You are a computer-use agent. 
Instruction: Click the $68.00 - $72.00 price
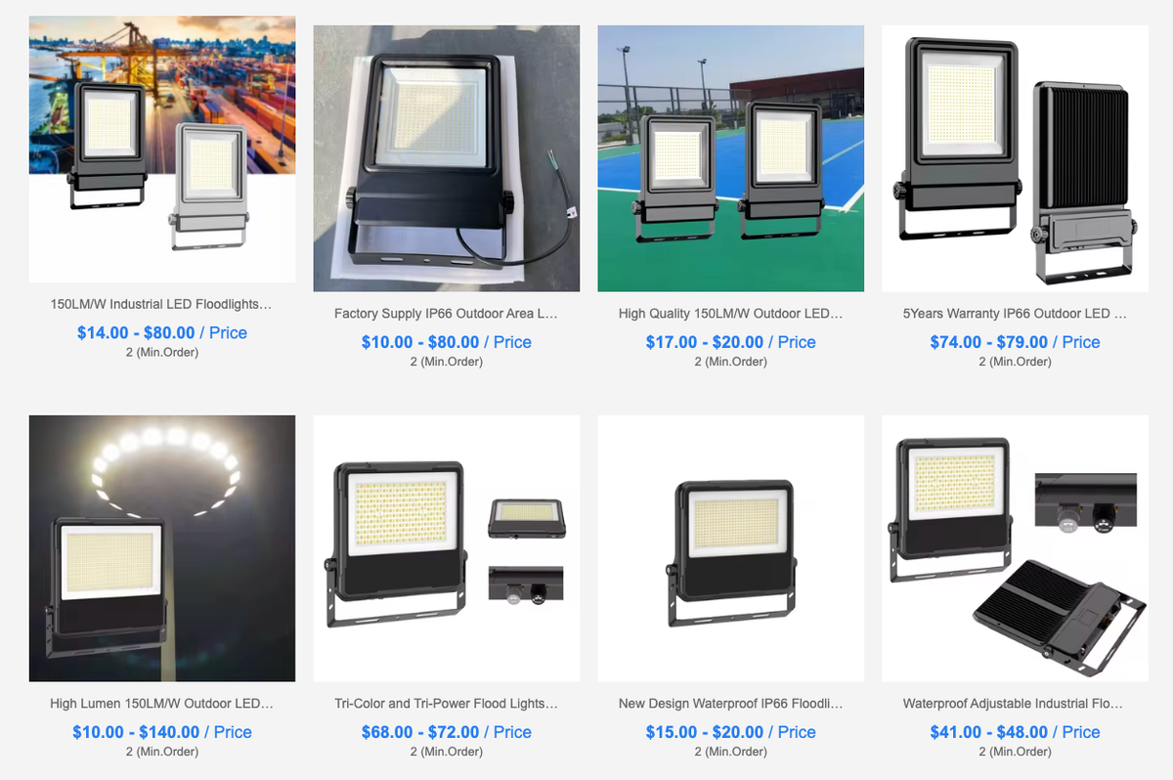(x=420, y=732)
